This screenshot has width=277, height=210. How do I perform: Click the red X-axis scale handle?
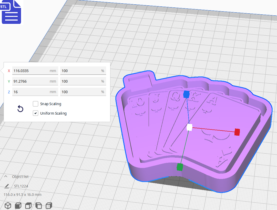coord(237,132)
